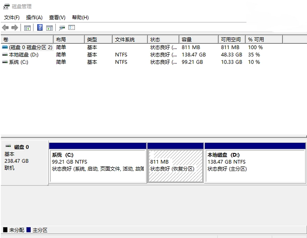Click the 磁盘 0 disk icon in lower pane
This screenshot has width=307, height=238.
pyautogui.click(x=8, y=147)
